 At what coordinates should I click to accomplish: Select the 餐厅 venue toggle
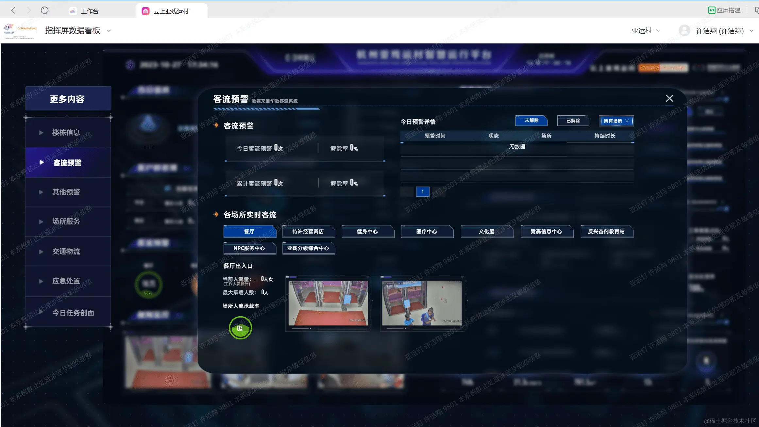click(x=249, y=231)
